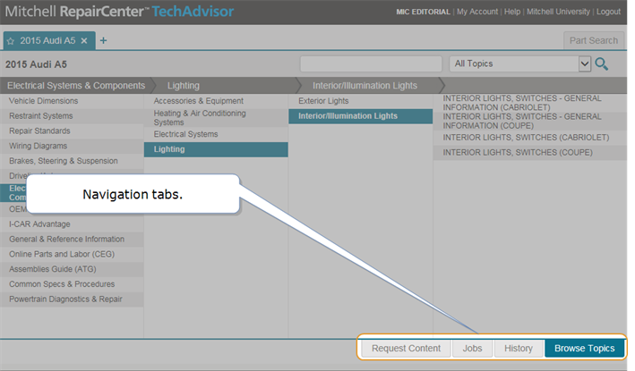635x371 pixels.
Task: Switch to Jobs tab
Action: coord(473,349)
